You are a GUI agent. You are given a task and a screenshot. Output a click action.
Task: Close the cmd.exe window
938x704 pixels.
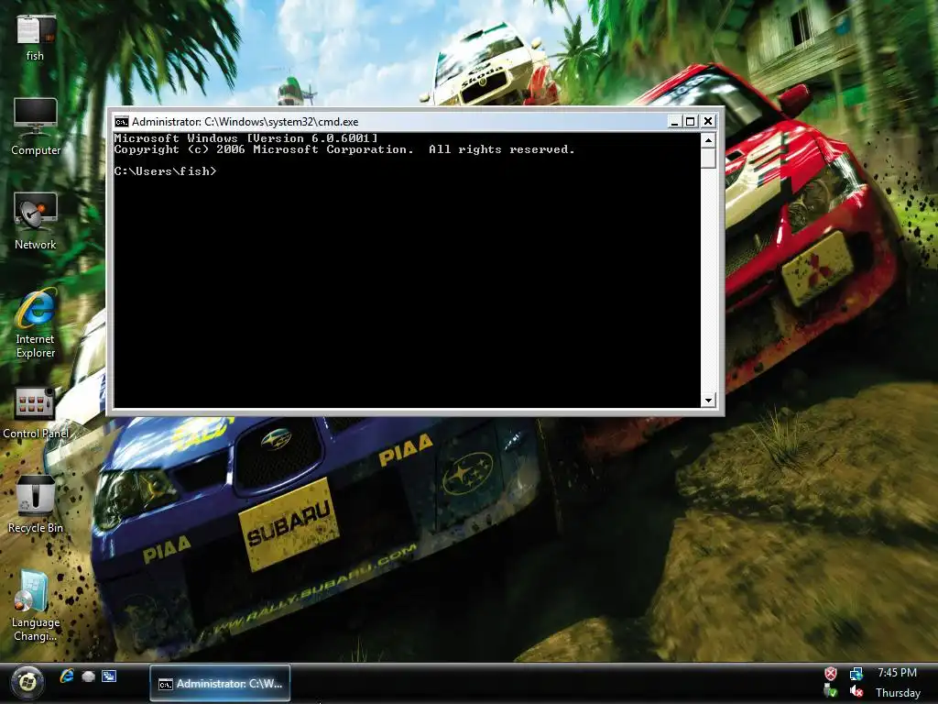[x=708, y=122]
